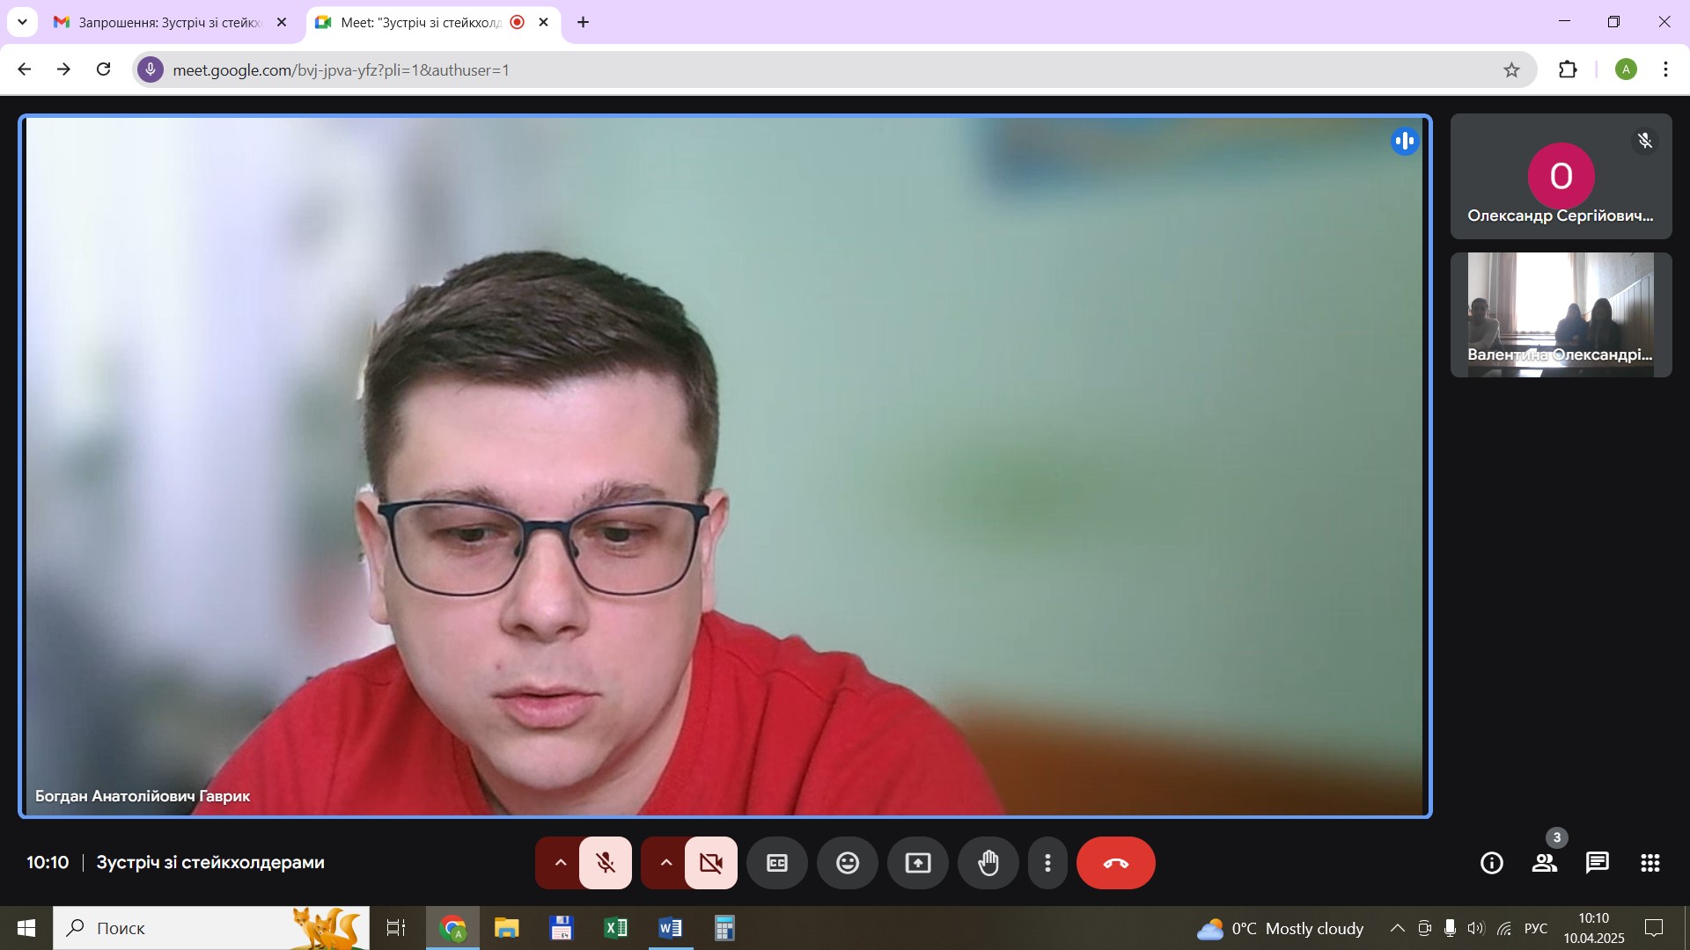Viewport: 1690px width, 950px height.
Task: Show hidden system tray icons
Action: tap(1397, 928)
